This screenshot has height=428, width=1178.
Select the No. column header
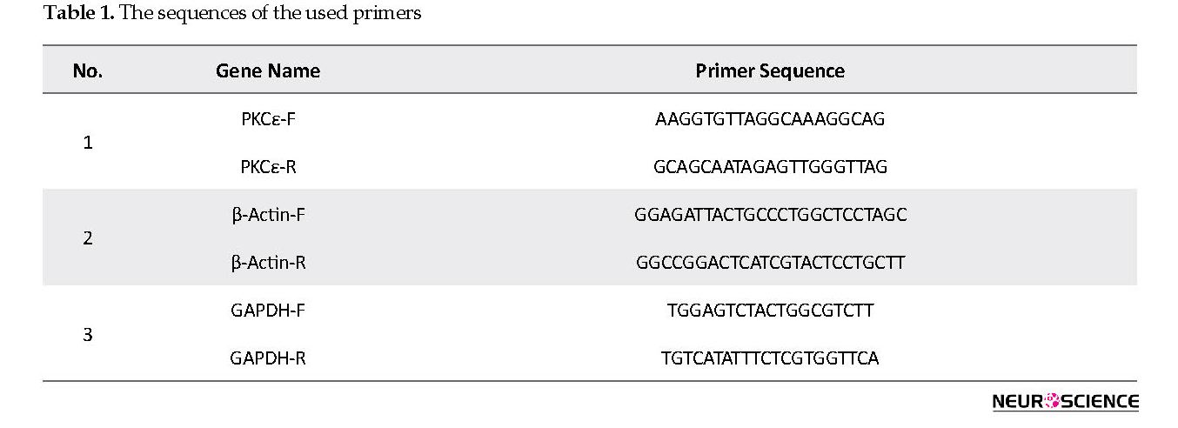[x=88, y=71]
